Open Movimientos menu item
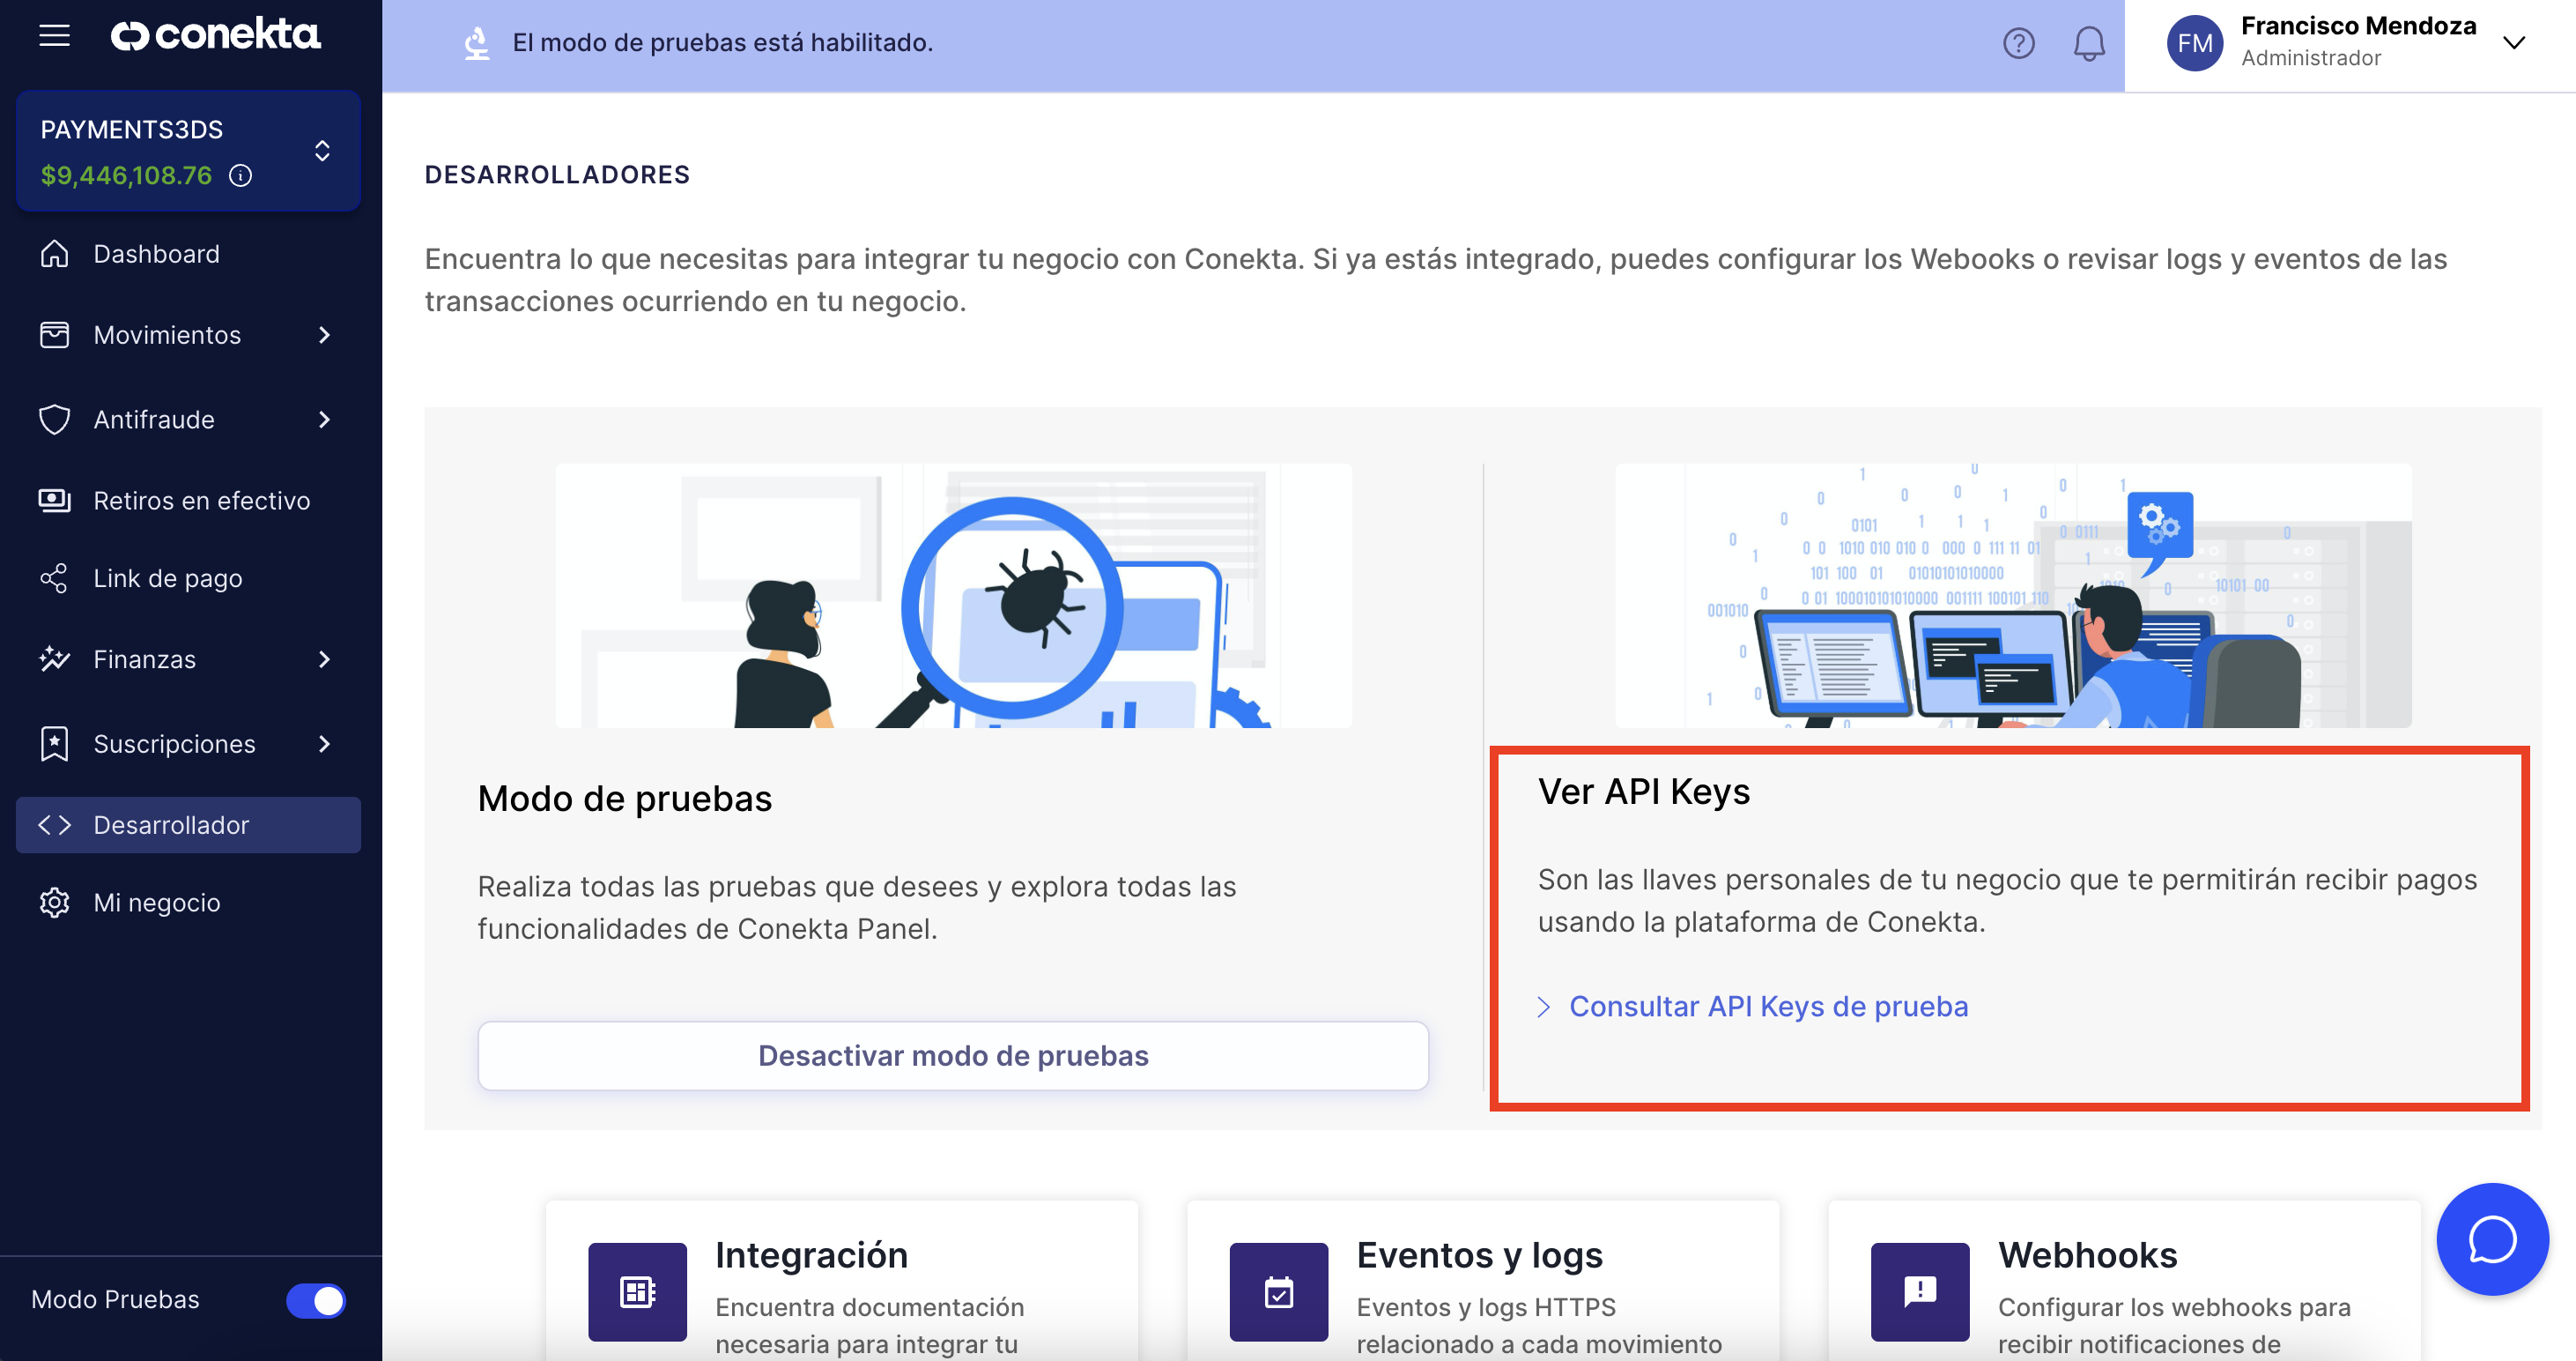The image size is (2576, 1361). [188, 335]
